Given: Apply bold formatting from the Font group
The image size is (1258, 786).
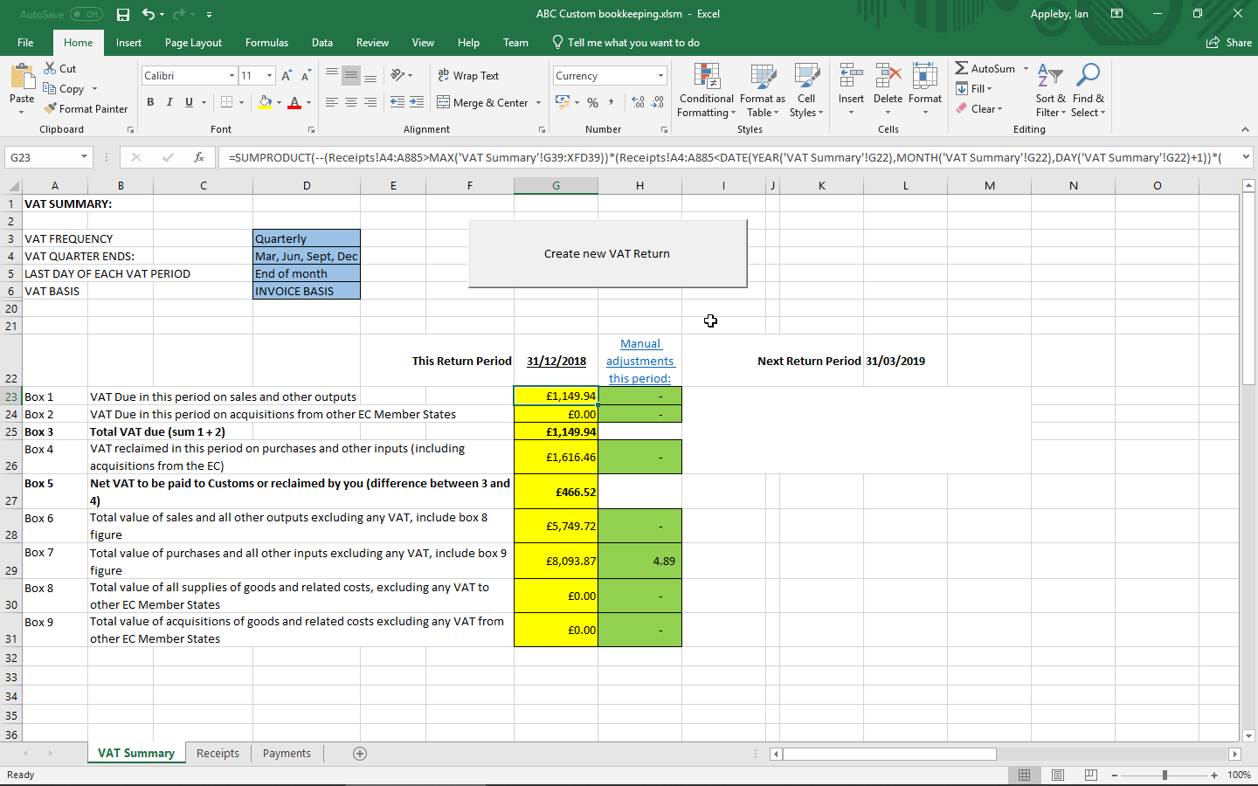Looking at the screenshot, I should (x=150, y=102).
